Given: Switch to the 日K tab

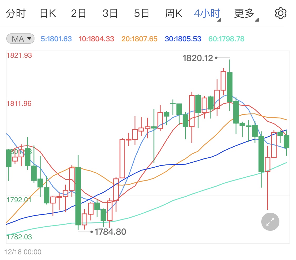Looking at the screenshot, I should [x=48, y=14].
